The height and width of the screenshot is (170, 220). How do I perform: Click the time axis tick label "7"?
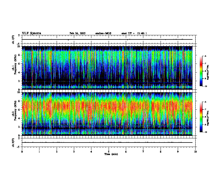143,152
